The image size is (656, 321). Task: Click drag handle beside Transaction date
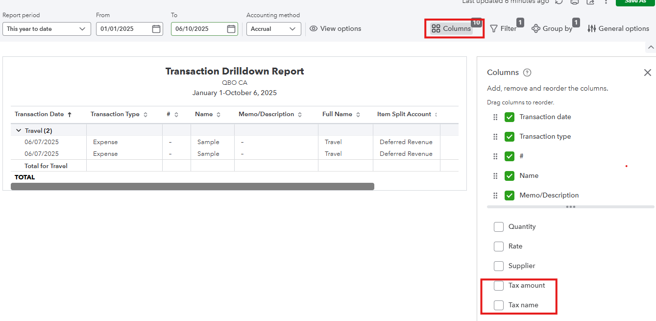click(495, 117)
